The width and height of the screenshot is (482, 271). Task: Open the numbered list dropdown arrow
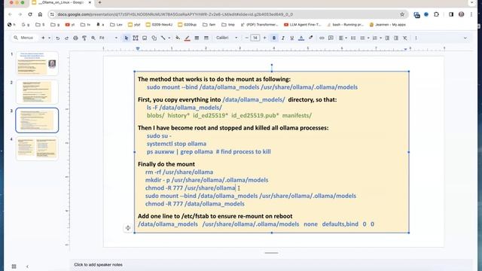point(380,38)
